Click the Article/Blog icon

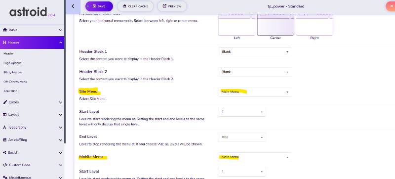pos(4,140)
